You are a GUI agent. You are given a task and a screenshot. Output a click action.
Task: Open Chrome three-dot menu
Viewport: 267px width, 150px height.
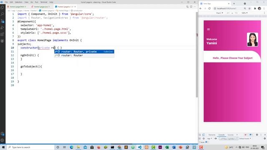click(264, 8)
